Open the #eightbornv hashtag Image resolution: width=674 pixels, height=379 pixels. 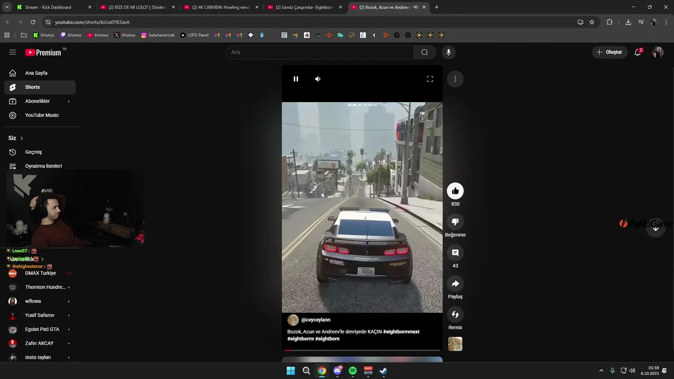point(300,339)
